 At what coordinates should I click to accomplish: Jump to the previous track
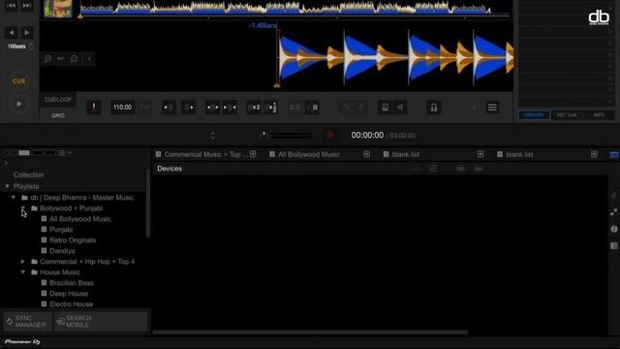pyautogui.click(x=11, y=6)
